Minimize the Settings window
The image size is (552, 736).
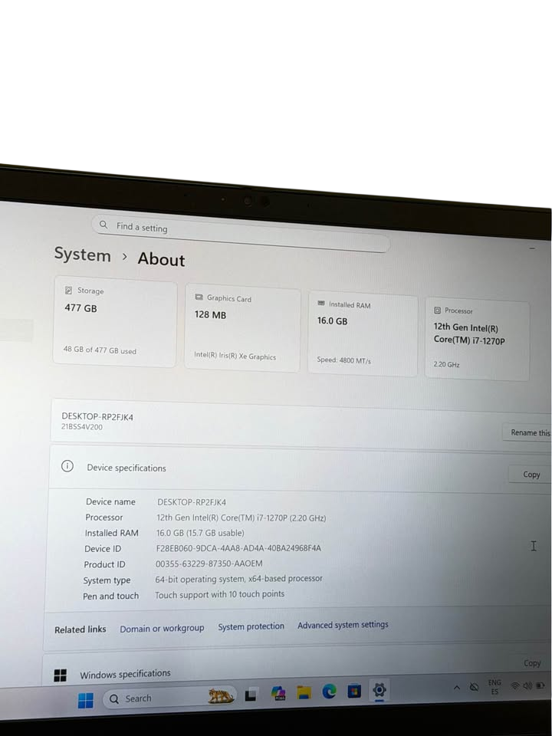pos(532,248)
